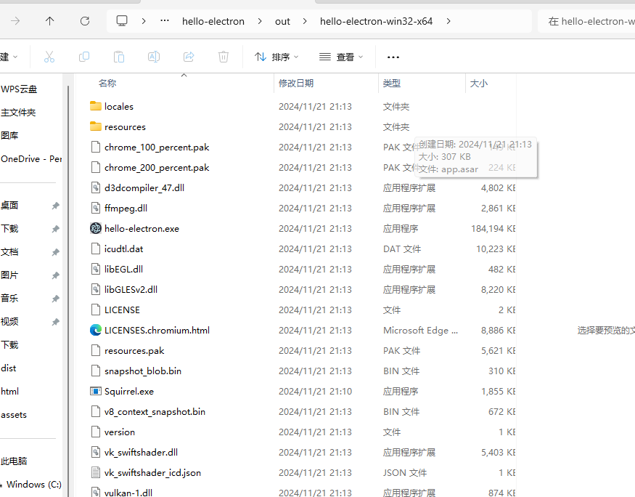Select the resources folder icon

point(96,126)
